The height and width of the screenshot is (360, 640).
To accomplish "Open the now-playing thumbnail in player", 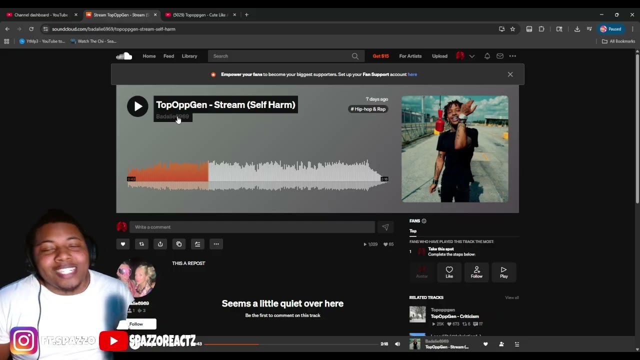I will tap(415, 344).
